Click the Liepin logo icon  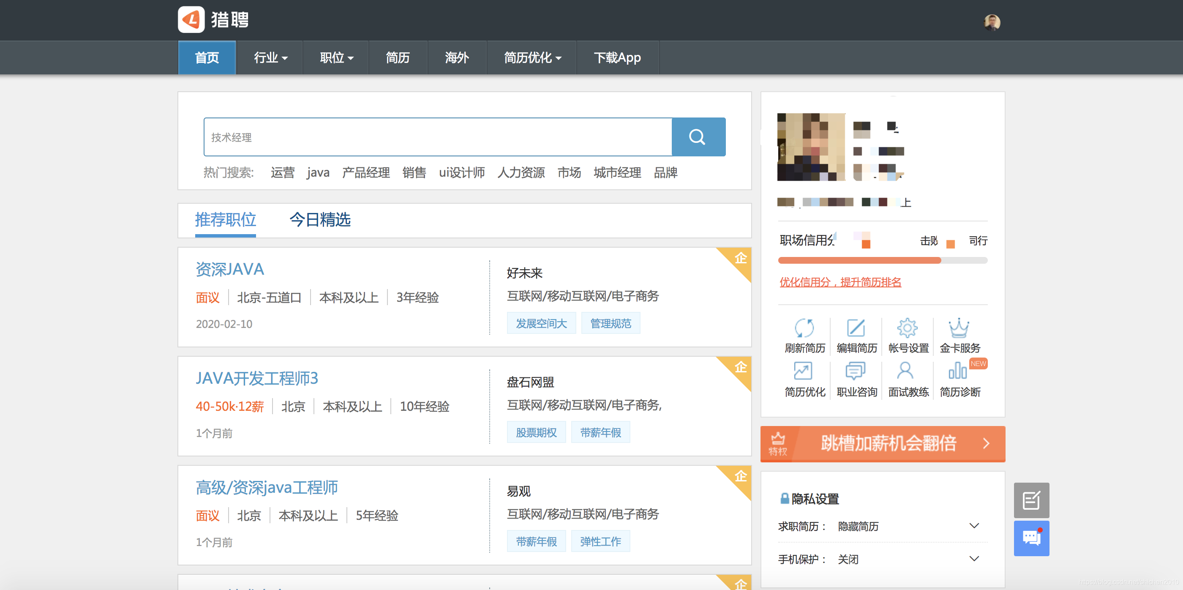pyautogui.click(x=191, y=20)
